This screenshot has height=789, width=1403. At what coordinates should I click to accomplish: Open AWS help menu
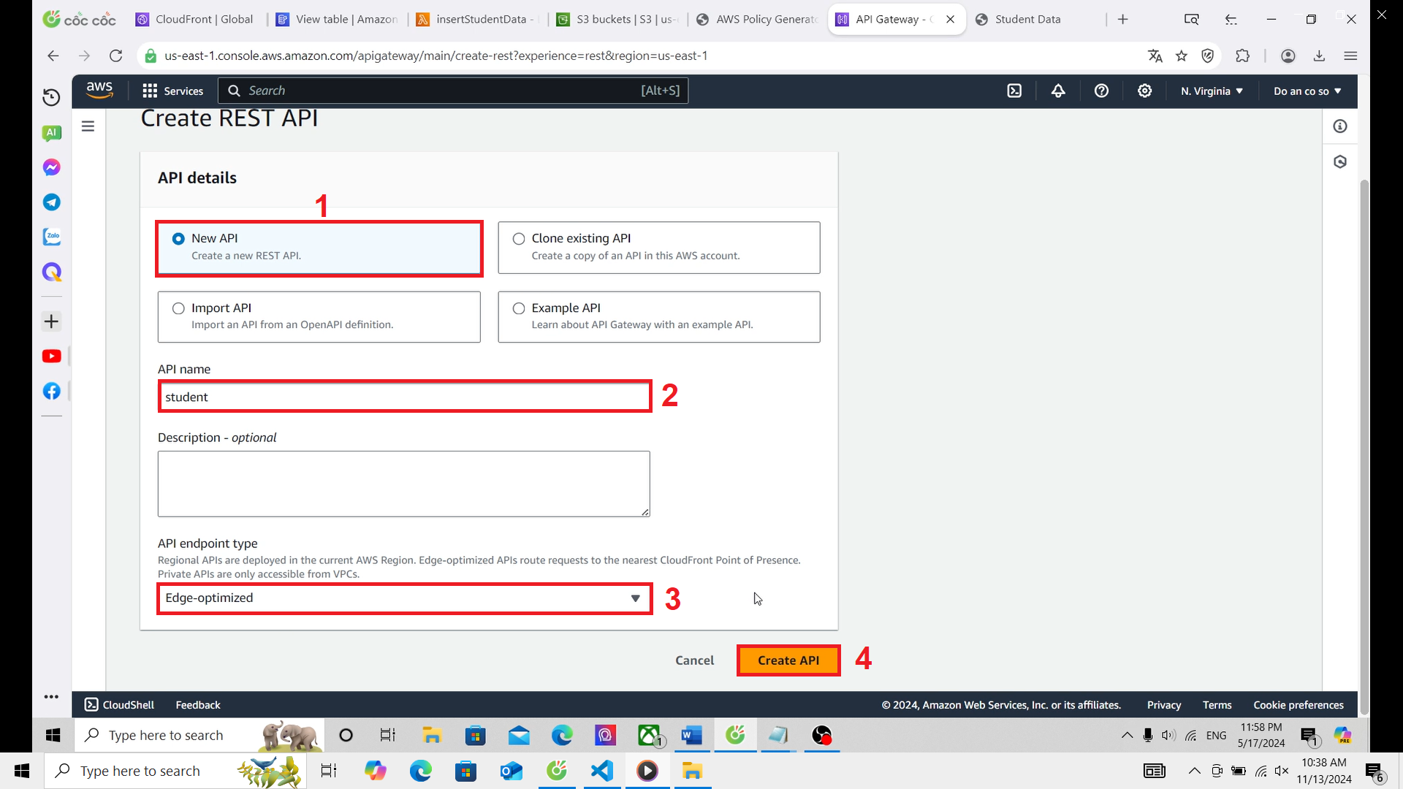(x=1101, y=91)
